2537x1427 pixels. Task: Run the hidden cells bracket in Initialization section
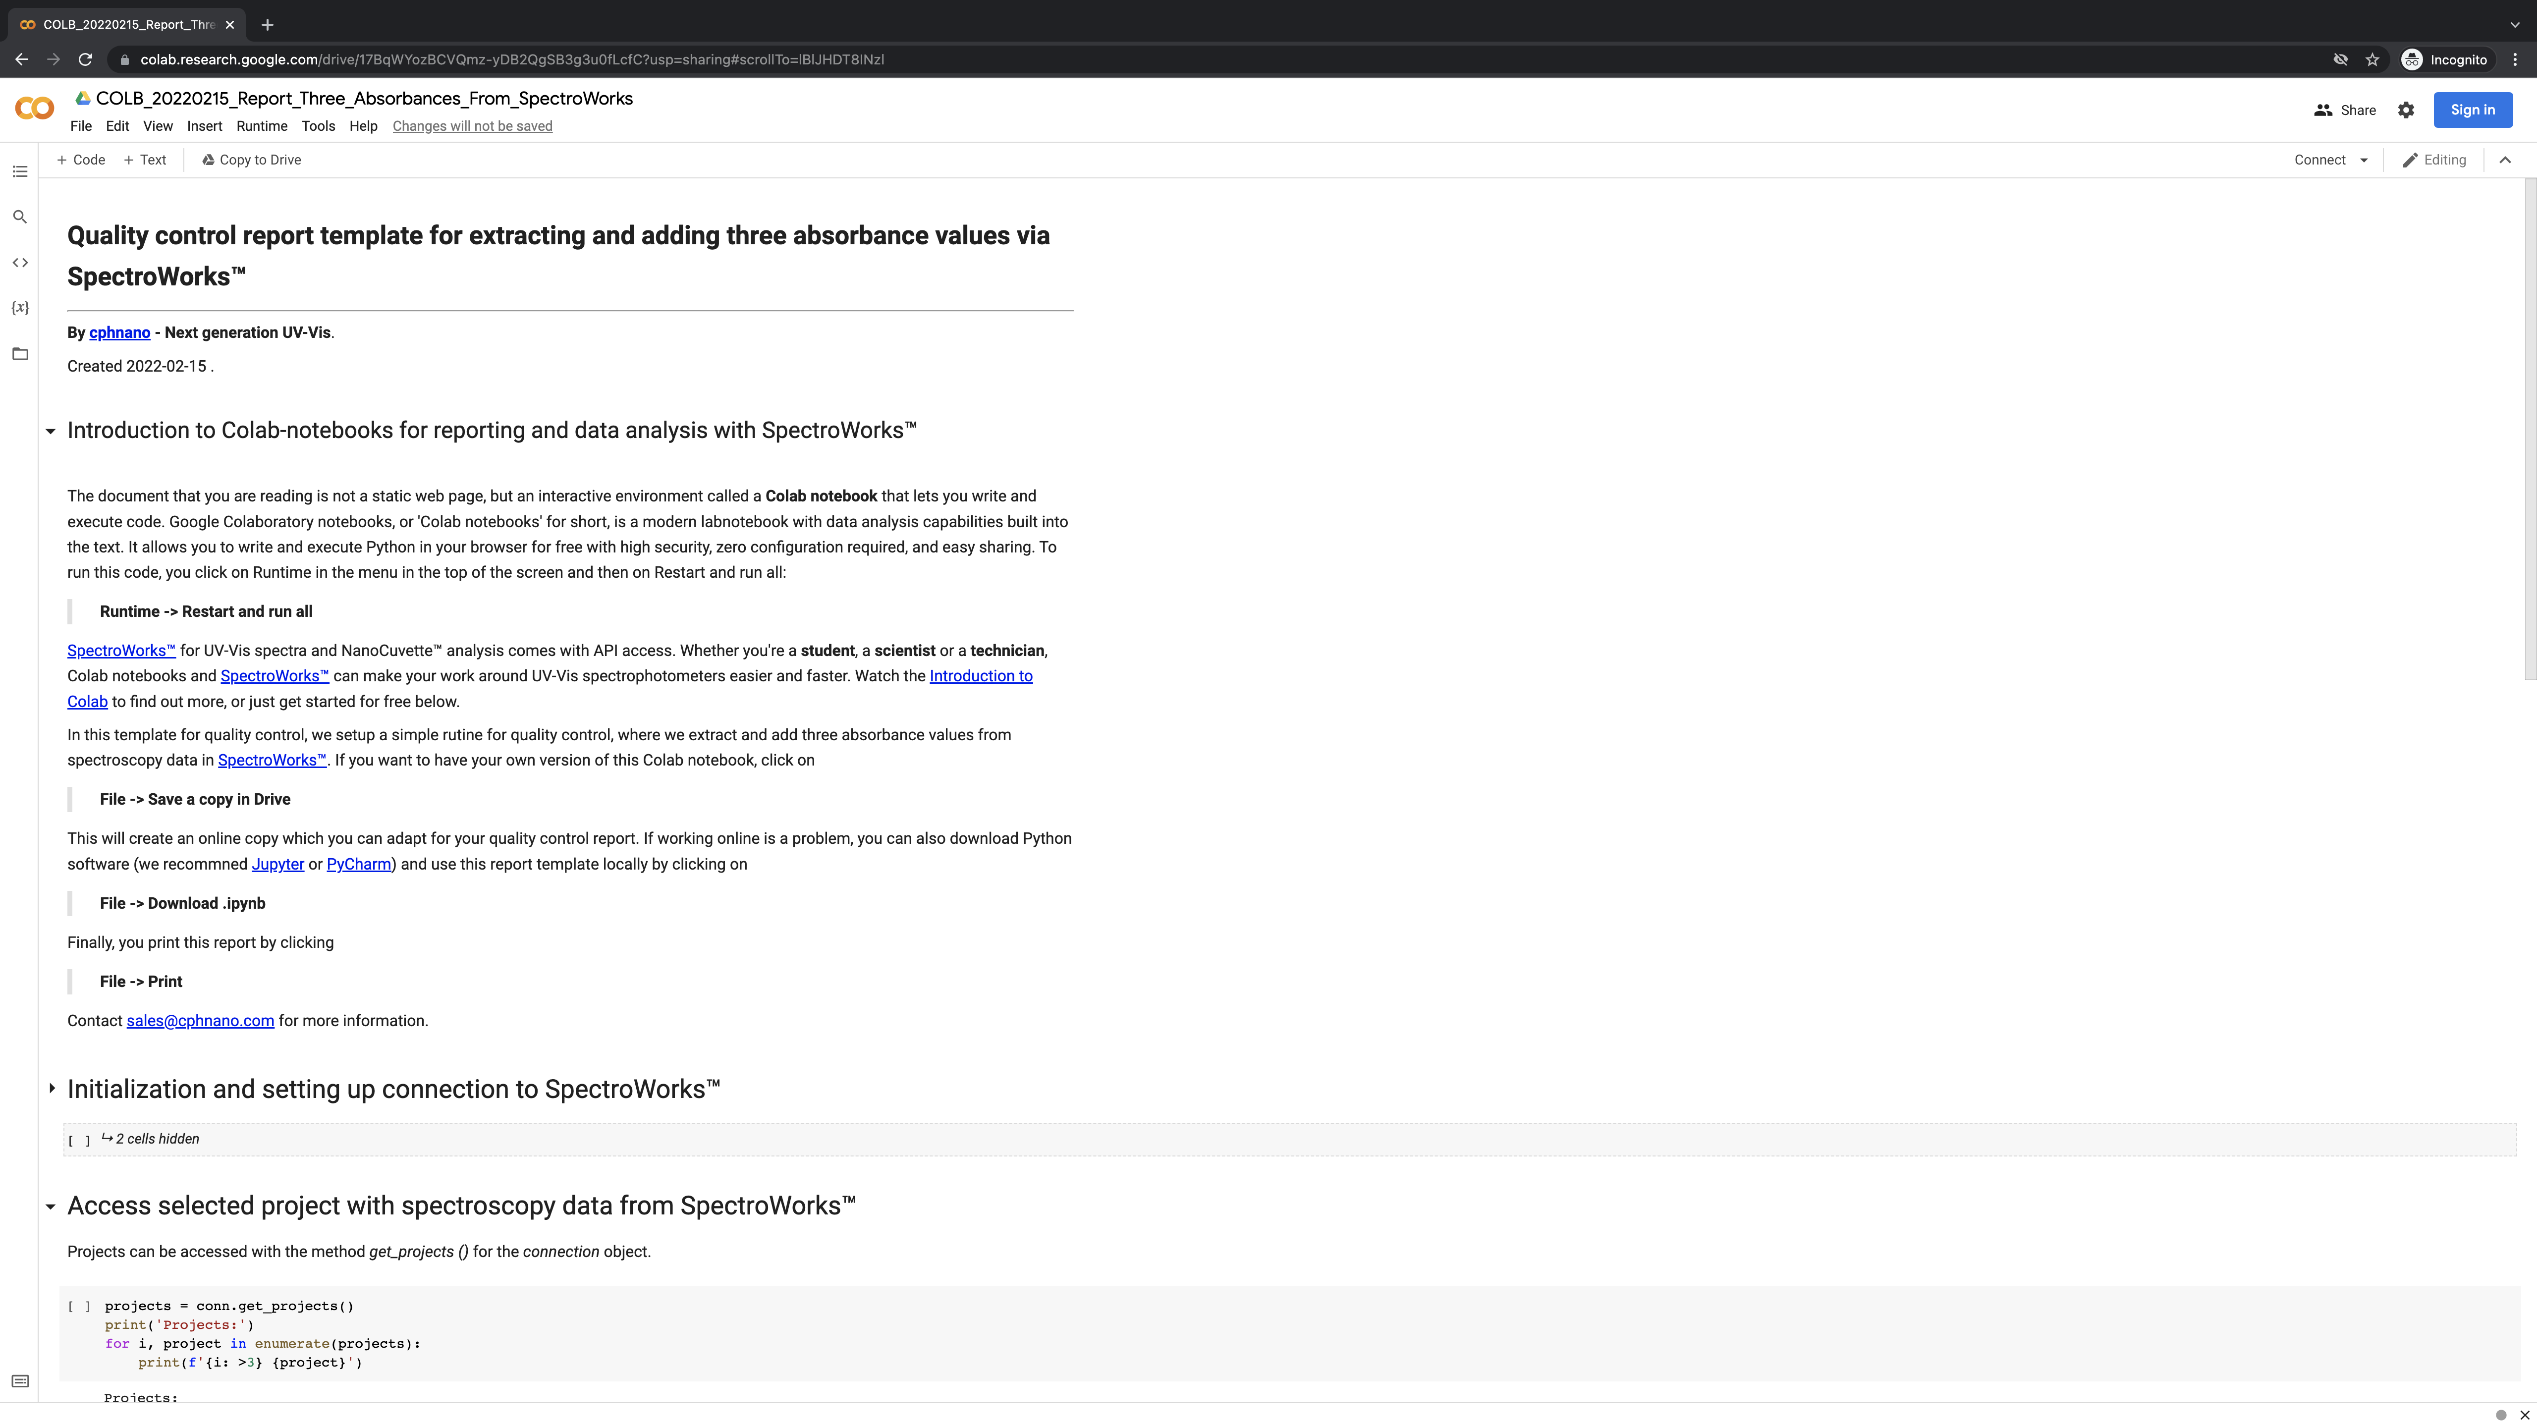click(x=79, y=1141)
